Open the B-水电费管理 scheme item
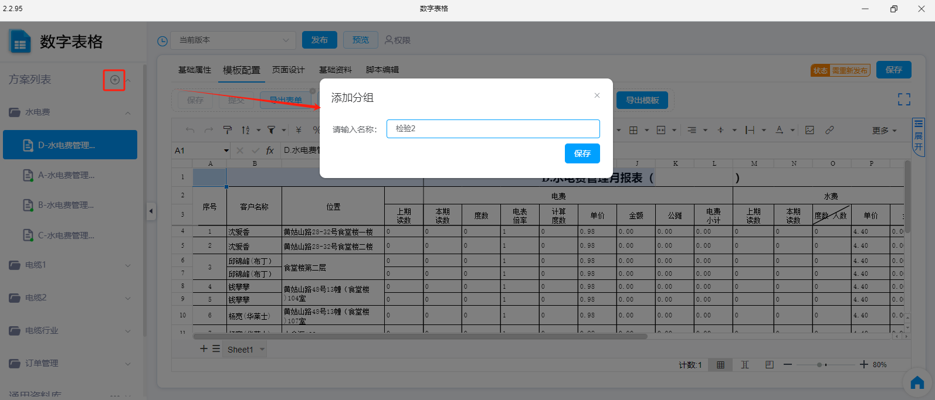935x400 pixels. 70,205
